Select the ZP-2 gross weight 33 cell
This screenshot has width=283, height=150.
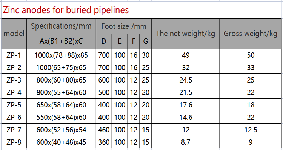click(251, 67)
